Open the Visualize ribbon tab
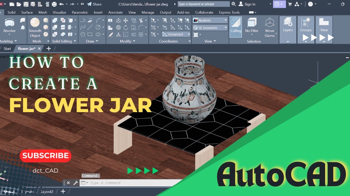Viewport: 350px width, 196px height. click(x=59, y=12)
